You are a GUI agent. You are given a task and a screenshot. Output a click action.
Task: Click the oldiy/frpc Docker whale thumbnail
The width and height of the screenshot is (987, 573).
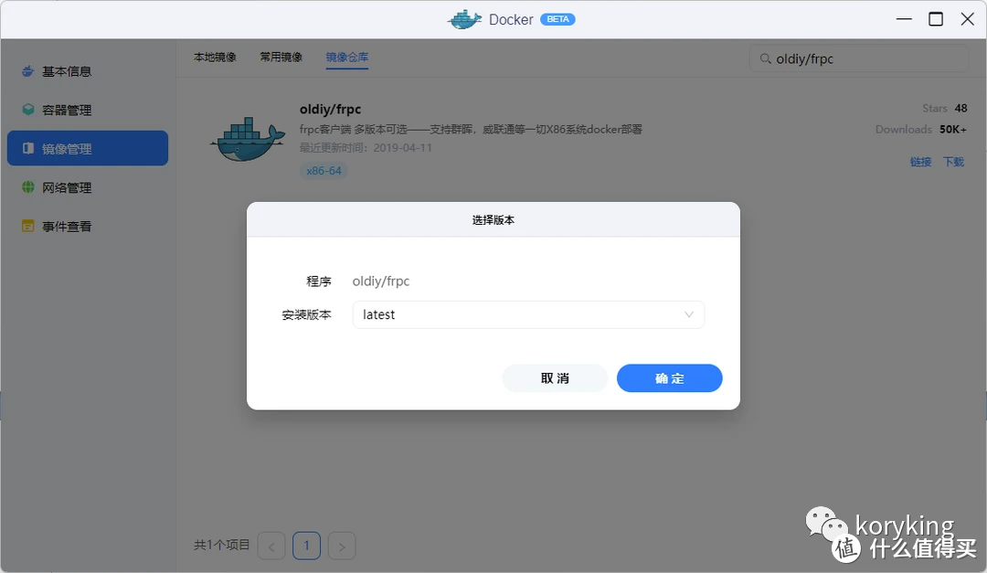coord(248,139)
